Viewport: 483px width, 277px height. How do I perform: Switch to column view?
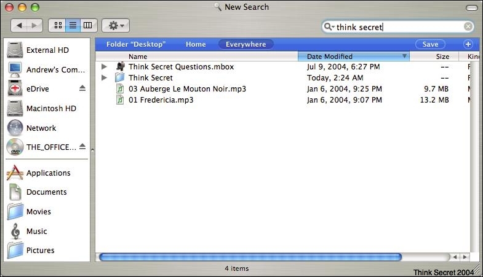pyautogui.click(x=88, y=25)
